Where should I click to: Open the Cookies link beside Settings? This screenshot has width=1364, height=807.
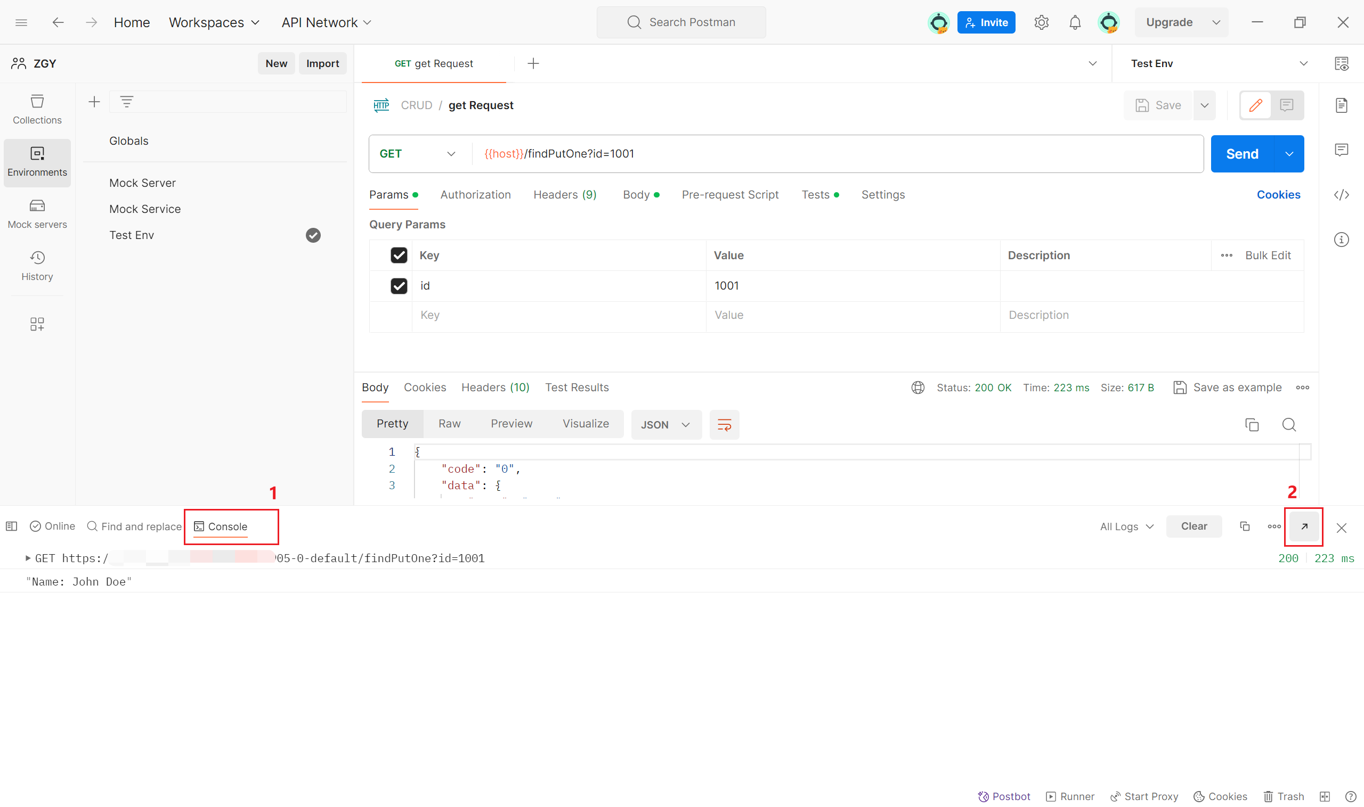pos(1278,195)
